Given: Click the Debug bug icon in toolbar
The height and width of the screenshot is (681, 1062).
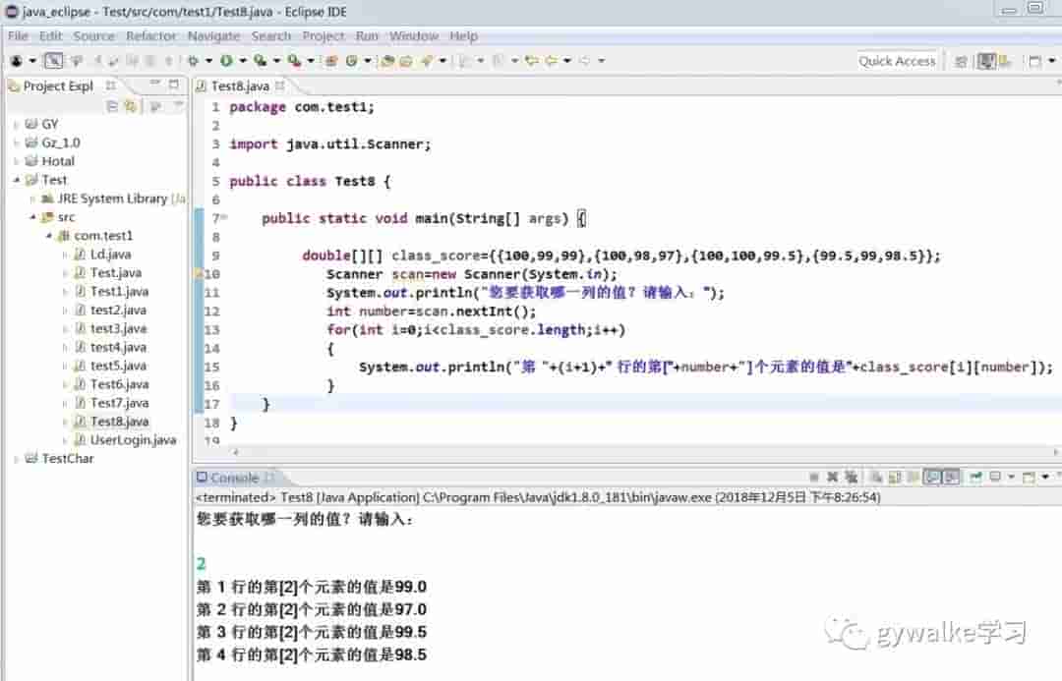Looking at the screenshot, I should 193,61.
